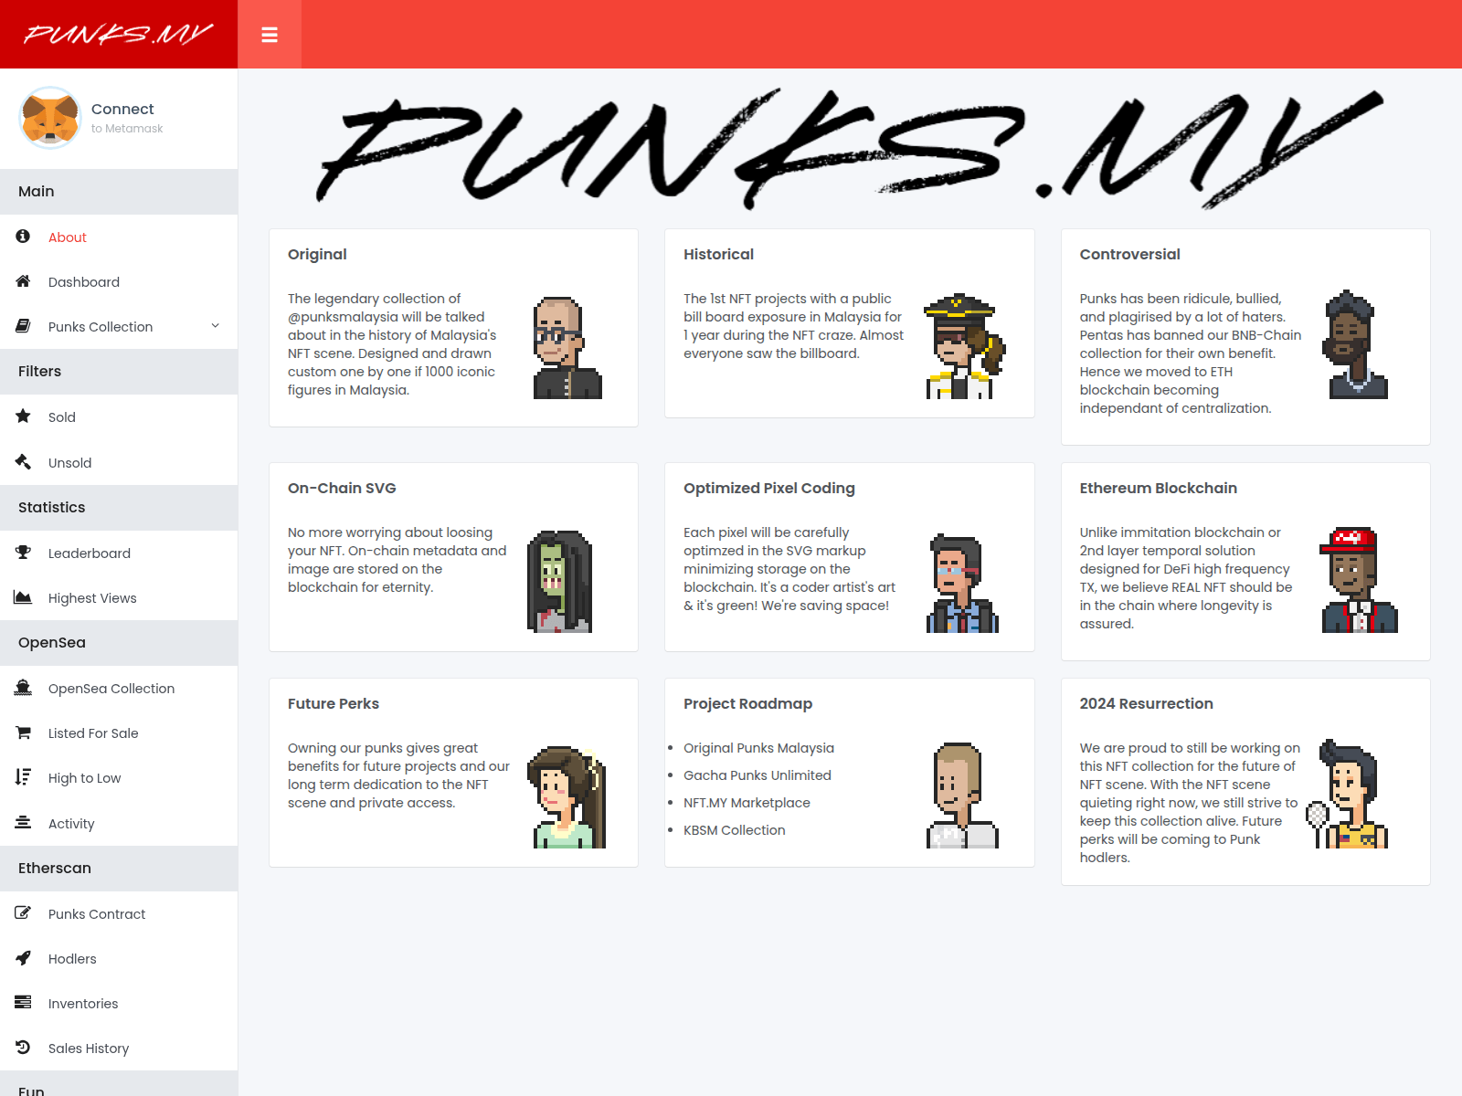The image size is (1462, 1096).
Task: View the Activity link
Action: click(119, 824)
